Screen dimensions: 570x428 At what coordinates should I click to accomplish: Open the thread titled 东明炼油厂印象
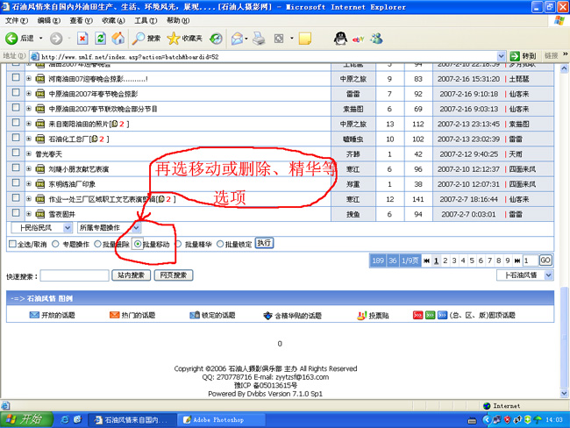(72, 184)
